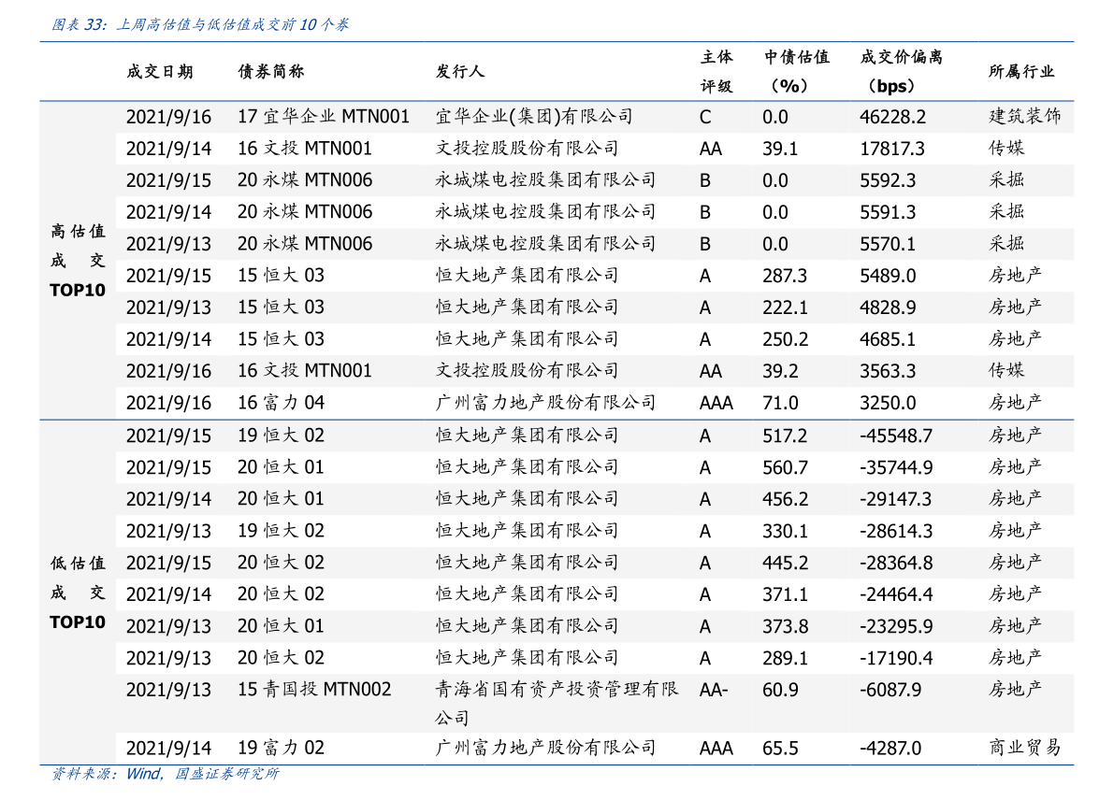Viewport: 1114px width, 800px height.
Task: Click deviation value '5592.3'
Action: [888, 180]
